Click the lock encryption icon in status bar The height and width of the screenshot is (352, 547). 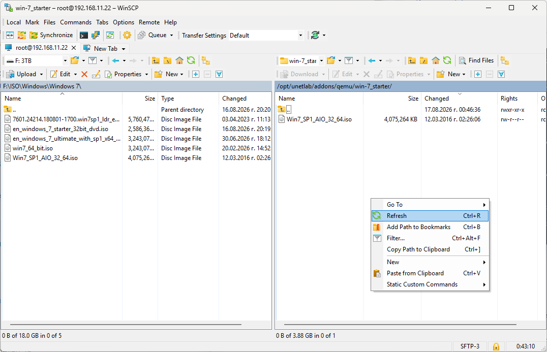pyautogui.click(x=496, y=346)
